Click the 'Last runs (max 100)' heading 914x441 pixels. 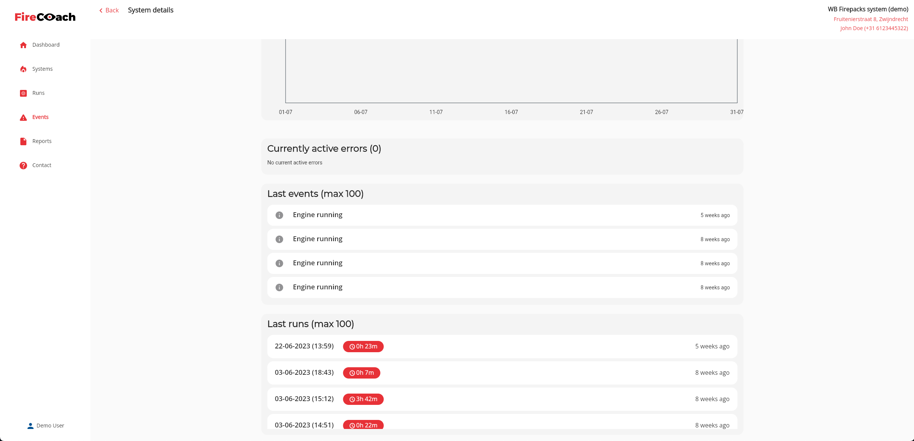(310, 324)
